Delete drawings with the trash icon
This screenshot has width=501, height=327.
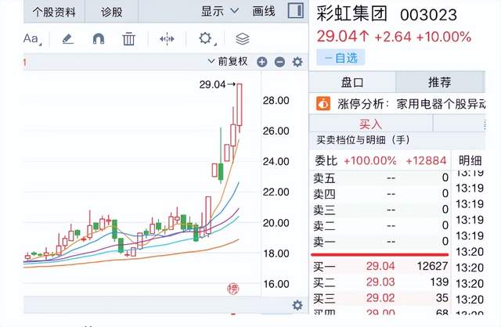click(129, 38)
